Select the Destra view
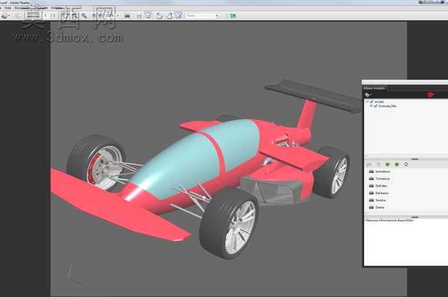 [380, 208]
